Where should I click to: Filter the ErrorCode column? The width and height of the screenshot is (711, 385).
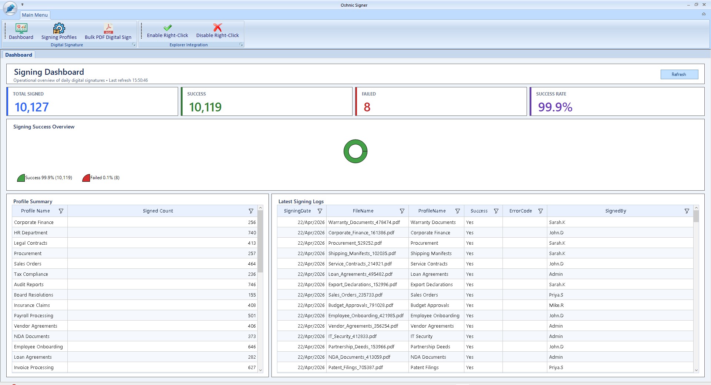pos(541,211)
